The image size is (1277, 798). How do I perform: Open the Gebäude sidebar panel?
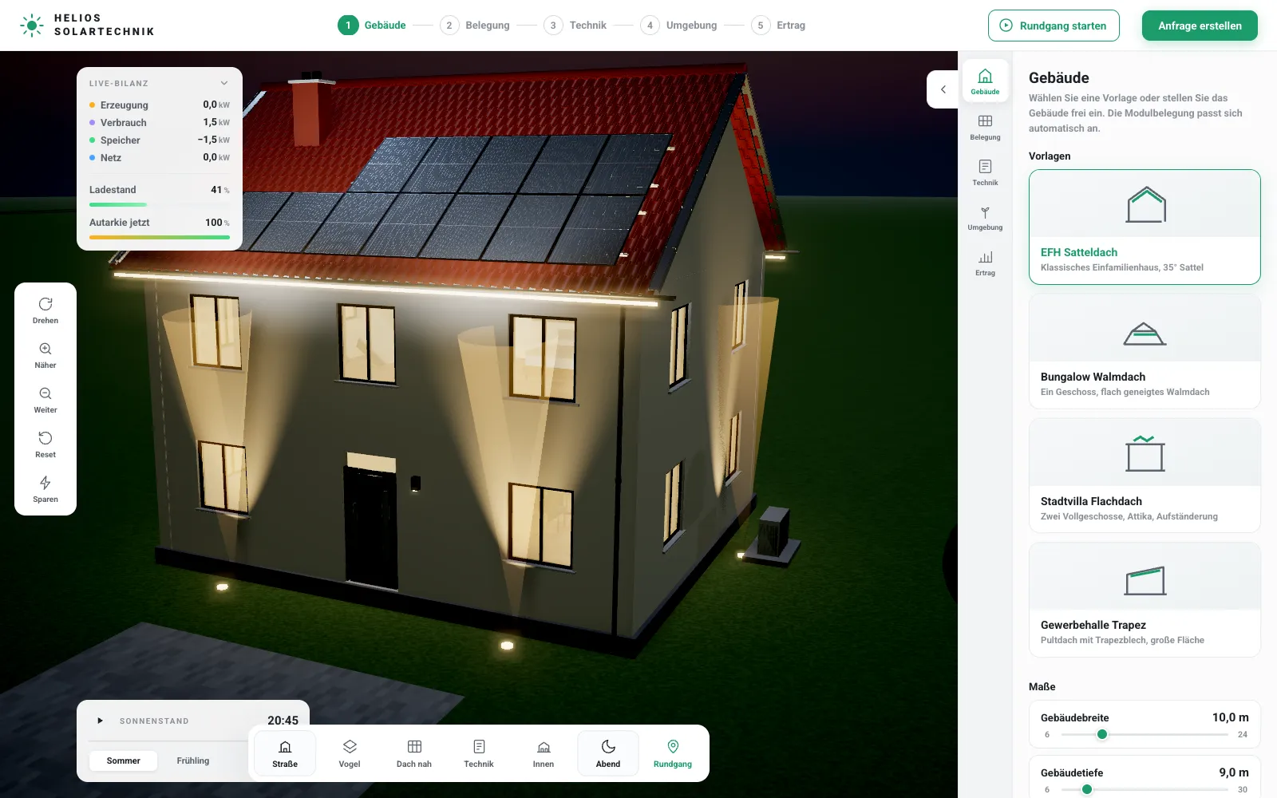985,81
